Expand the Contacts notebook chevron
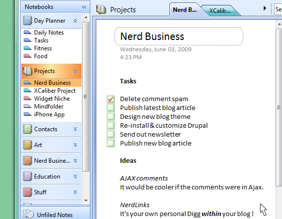 tap(75, 129)
